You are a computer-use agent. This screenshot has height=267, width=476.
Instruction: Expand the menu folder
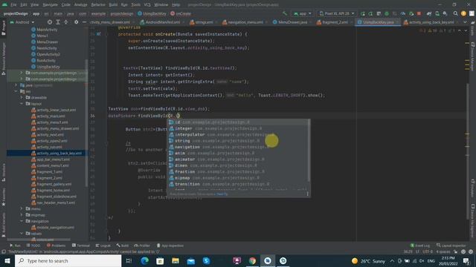tap(22, 209)
